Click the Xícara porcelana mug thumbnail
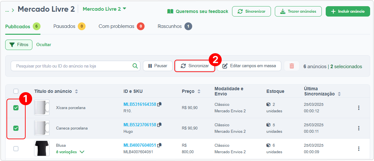This screenshot has height=161, width=374. tap(42, 107)
